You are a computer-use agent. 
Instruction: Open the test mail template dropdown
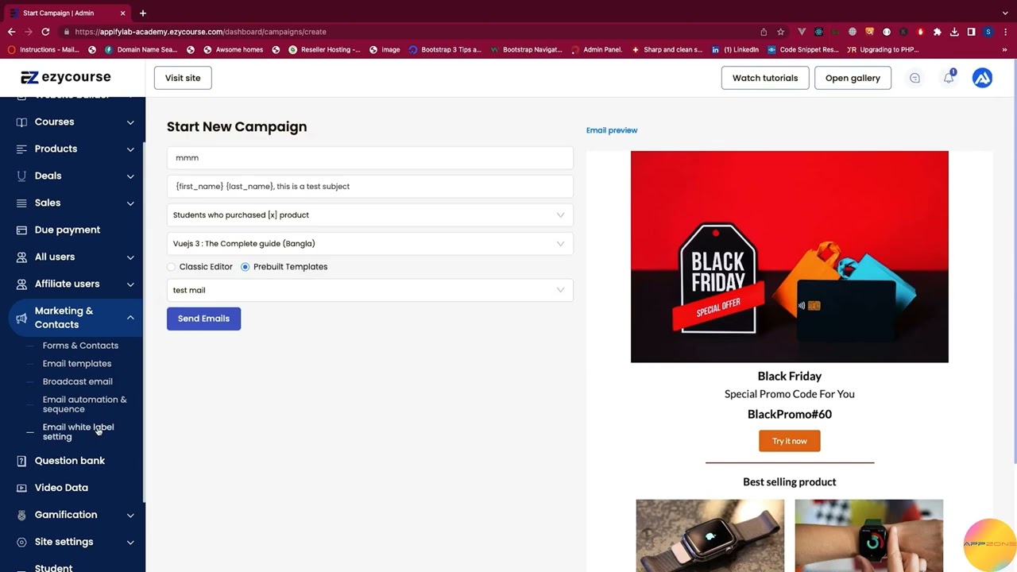coord(369,290)
